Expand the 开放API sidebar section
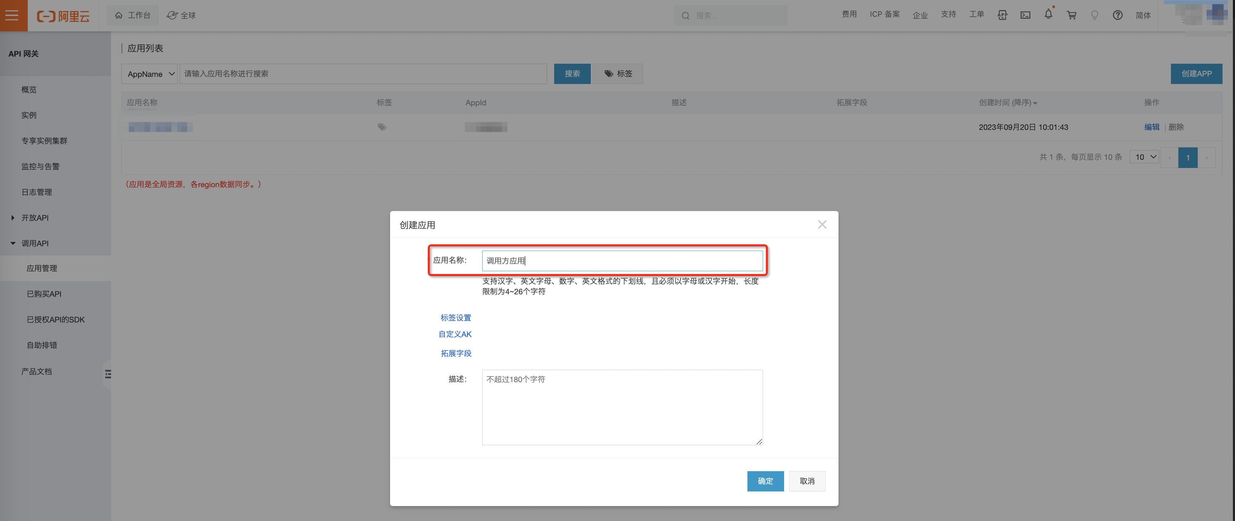The width and height of the screenshot is (1235, 521). click(x=35, y=217)
